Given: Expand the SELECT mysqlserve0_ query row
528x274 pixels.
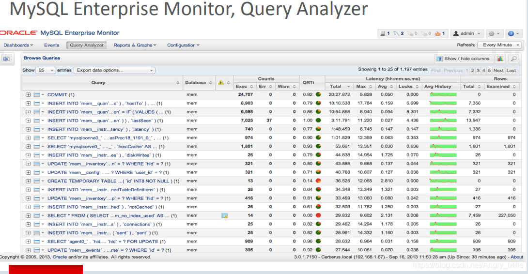Looking at the screenshot, I should 28,147.
